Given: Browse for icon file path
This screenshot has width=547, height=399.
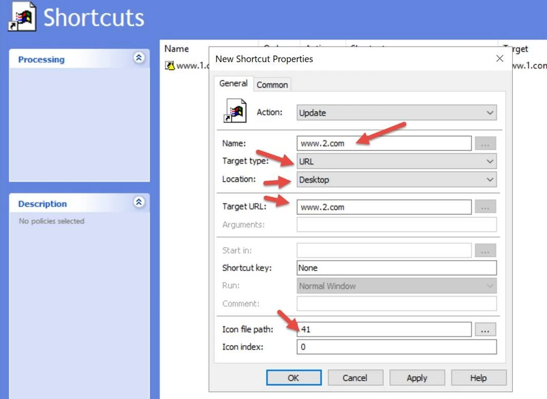Looking at the screenshot, I should (485, 330).
